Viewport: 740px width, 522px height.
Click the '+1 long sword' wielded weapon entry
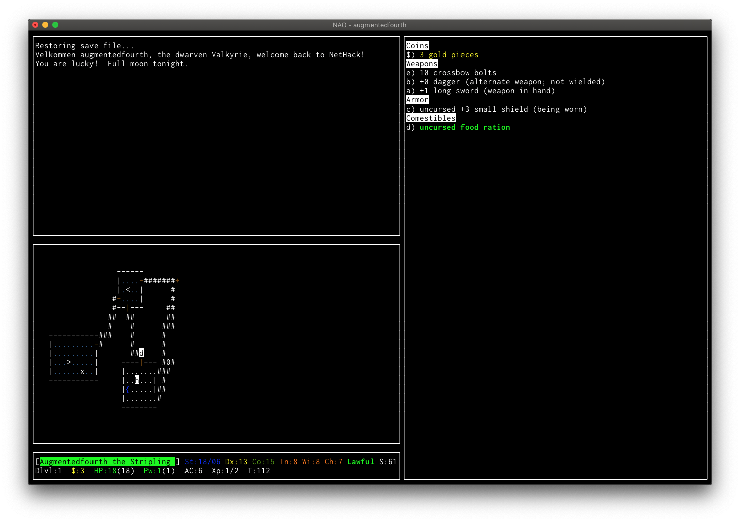(x=480, y=91)
